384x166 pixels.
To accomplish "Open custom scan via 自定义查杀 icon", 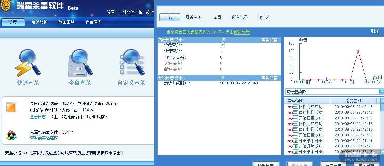I will (x=132, y=62).
